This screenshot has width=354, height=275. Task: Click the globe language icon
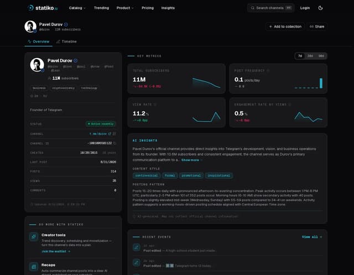[32, 96]
